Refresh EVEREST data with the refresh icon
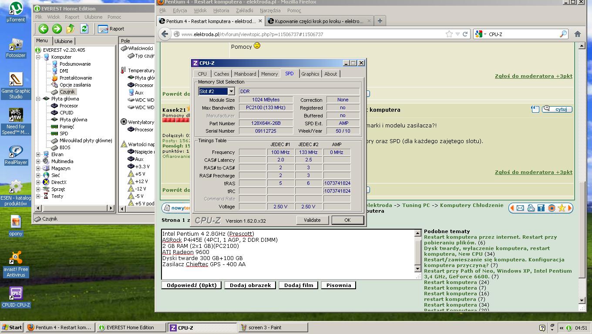 tap(84, 29)
